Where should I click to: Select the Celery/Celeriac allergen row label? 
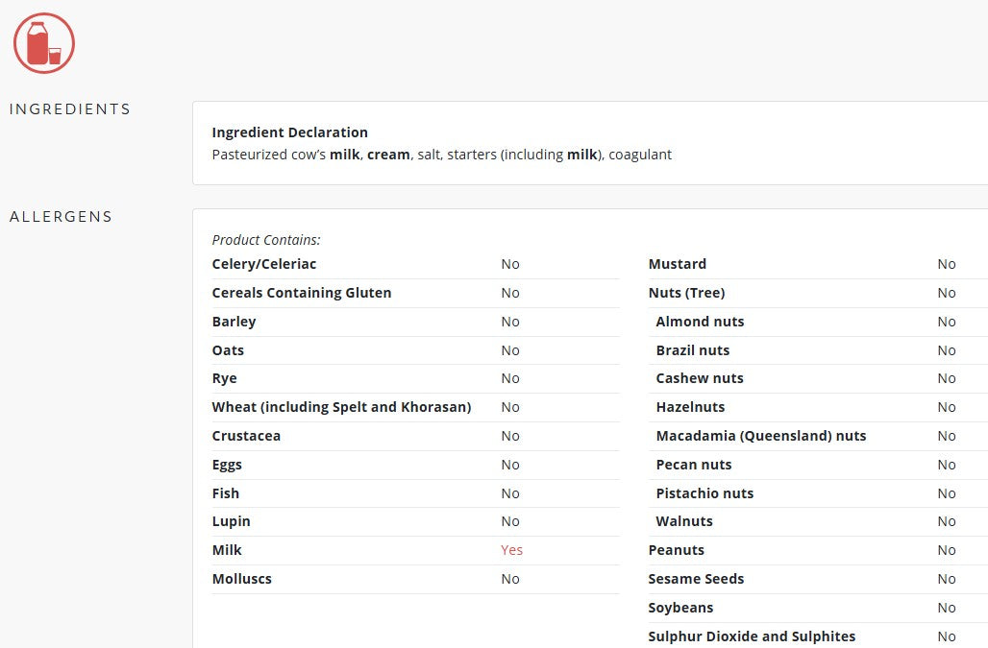pos(264,264)
